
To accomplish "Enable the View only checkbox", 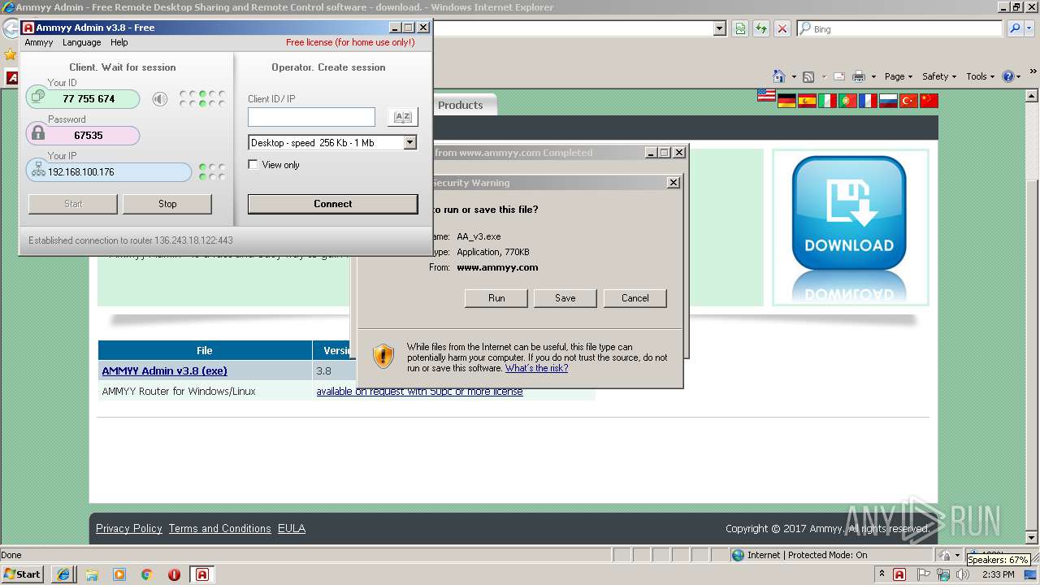I will point(253,165).
